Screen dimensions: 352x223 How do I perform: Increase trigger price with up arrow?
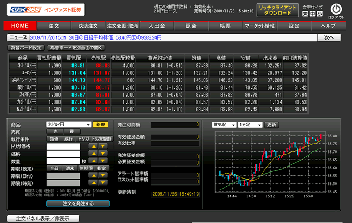pos(94,146)
